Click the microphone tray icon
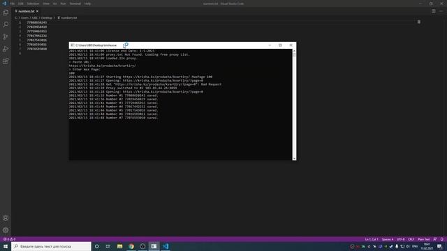 pyautogui.click(x=397, y=246)
